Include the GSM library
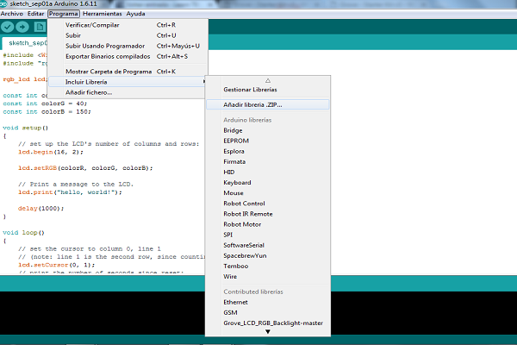This screenshot has height=345, width=517. click(268, 312)
